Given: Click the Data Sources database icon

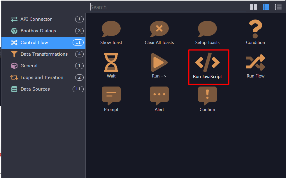Looking at the screenshot, I should (14, 89).
